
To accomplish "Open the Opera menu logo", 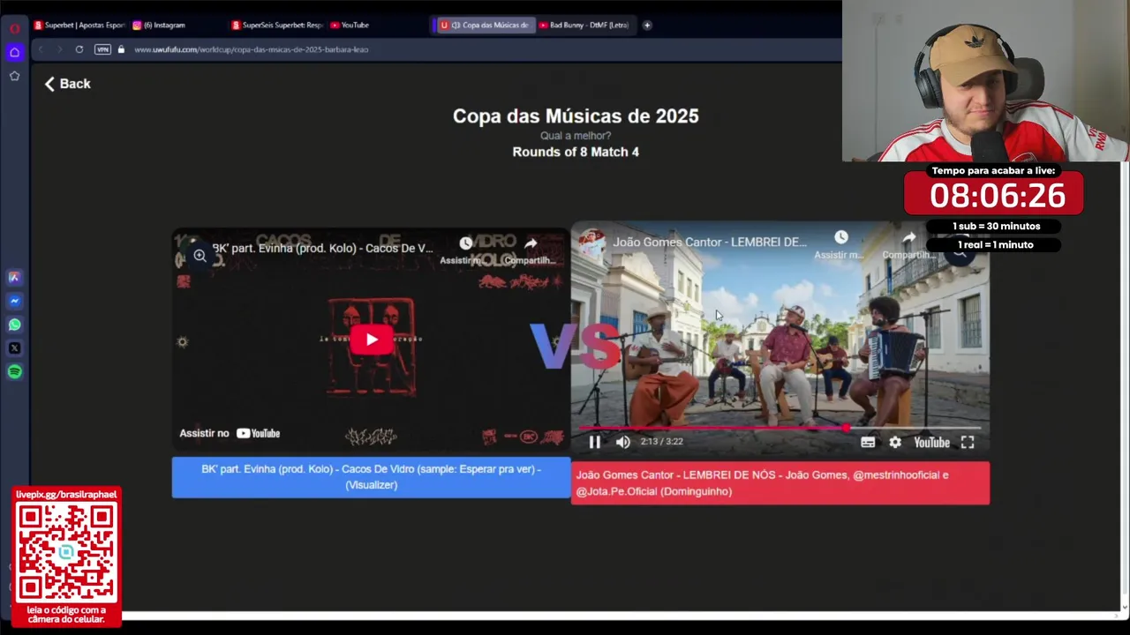I will click(x=14, y=28).
